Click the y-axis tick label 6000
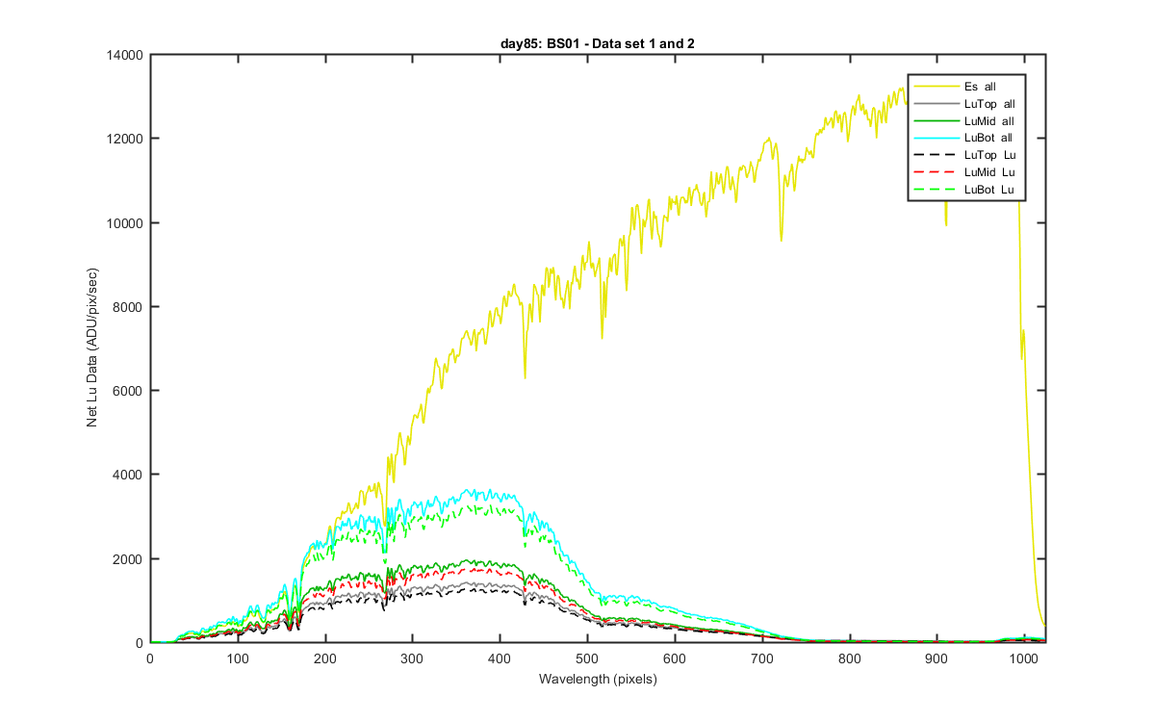1155x722 pixels. coord(130,391)
